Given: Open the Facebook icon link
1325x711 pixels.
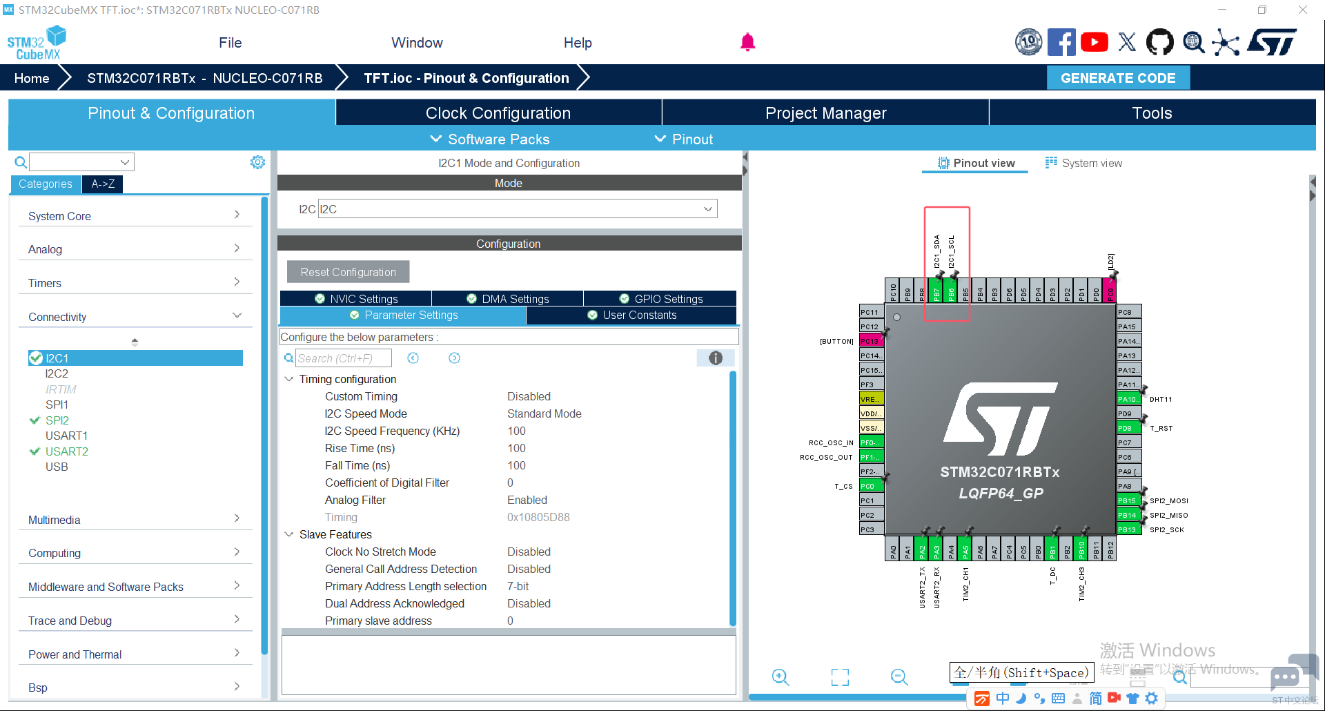Looking at the screenshot, I should tap(1061, 42).
